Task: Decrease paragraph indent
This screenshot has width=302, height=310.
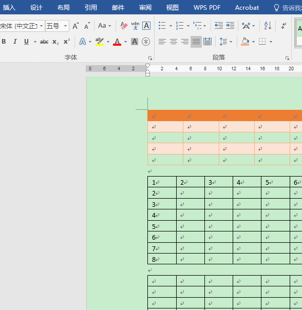Action: tap(219, 26)
